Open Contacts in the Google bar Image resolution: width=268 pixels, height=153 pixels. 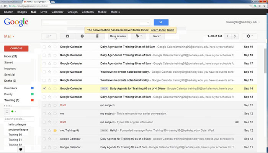[88, 12]
